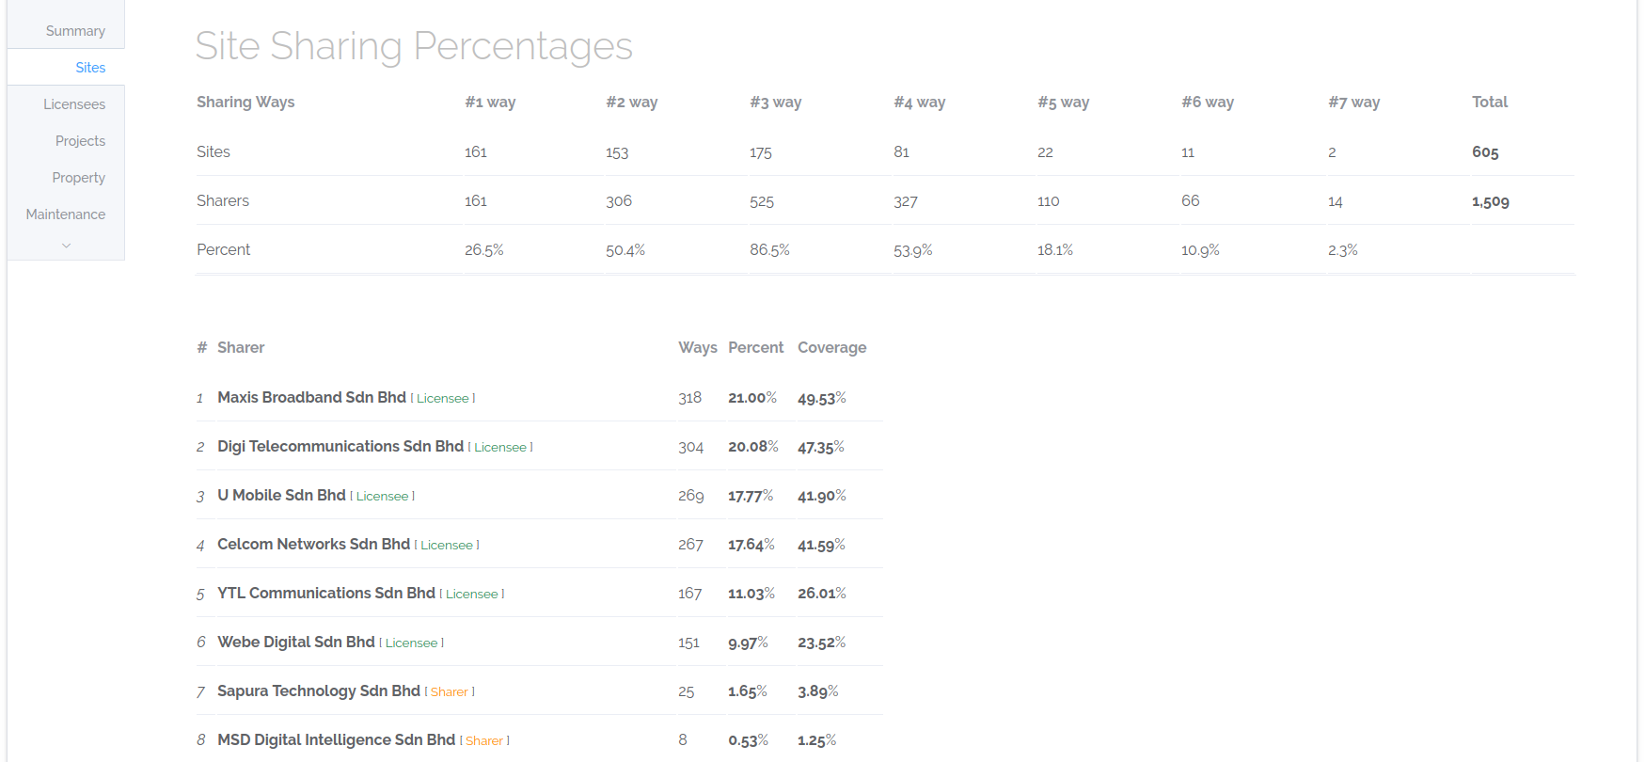Click the 18.1% cell under #5 way
The height and width of the screenshot is (762, 1645).
1055,250
